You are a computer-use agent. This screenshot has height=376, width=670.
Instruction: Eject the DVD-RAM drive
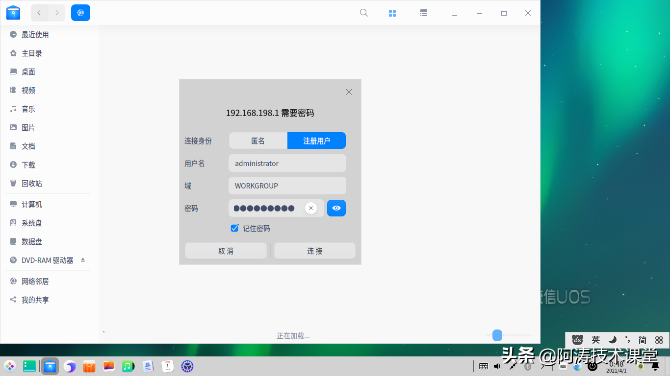[83, 259]
